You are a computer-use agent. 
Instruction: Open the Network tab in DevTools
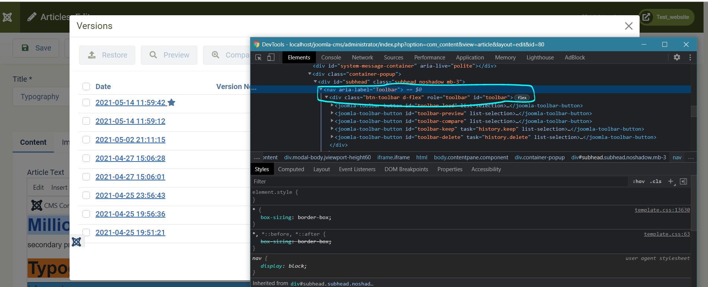(x=362, y=58)
